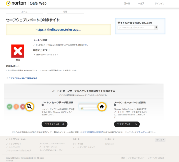
Task: Open the footer collapse dropdown button
Action: click(x=160, y=140)
